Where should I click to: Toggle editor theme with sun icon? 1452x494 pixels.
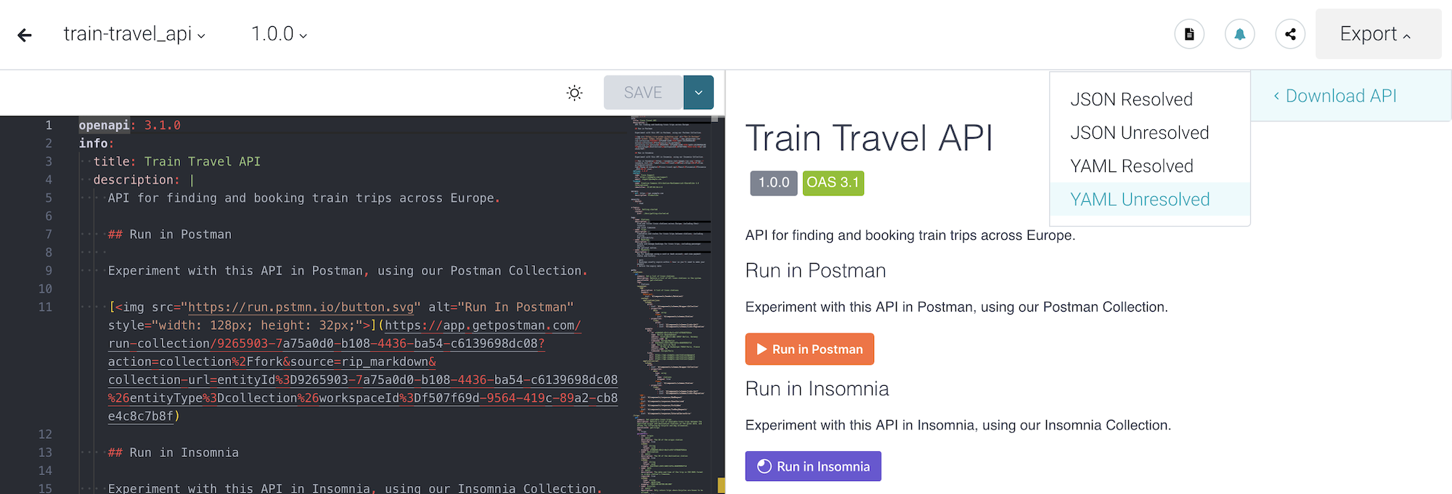point(574,93)
